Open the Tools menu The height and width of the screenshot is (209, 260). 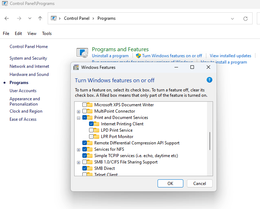[47, 34]
